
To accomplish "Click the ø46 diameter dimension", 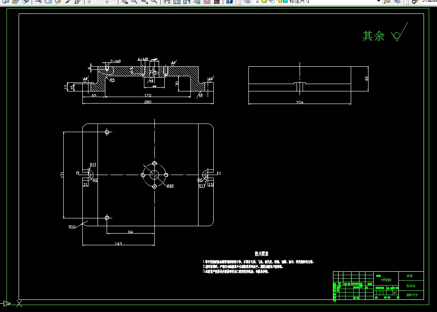I will tap(170, 185).
